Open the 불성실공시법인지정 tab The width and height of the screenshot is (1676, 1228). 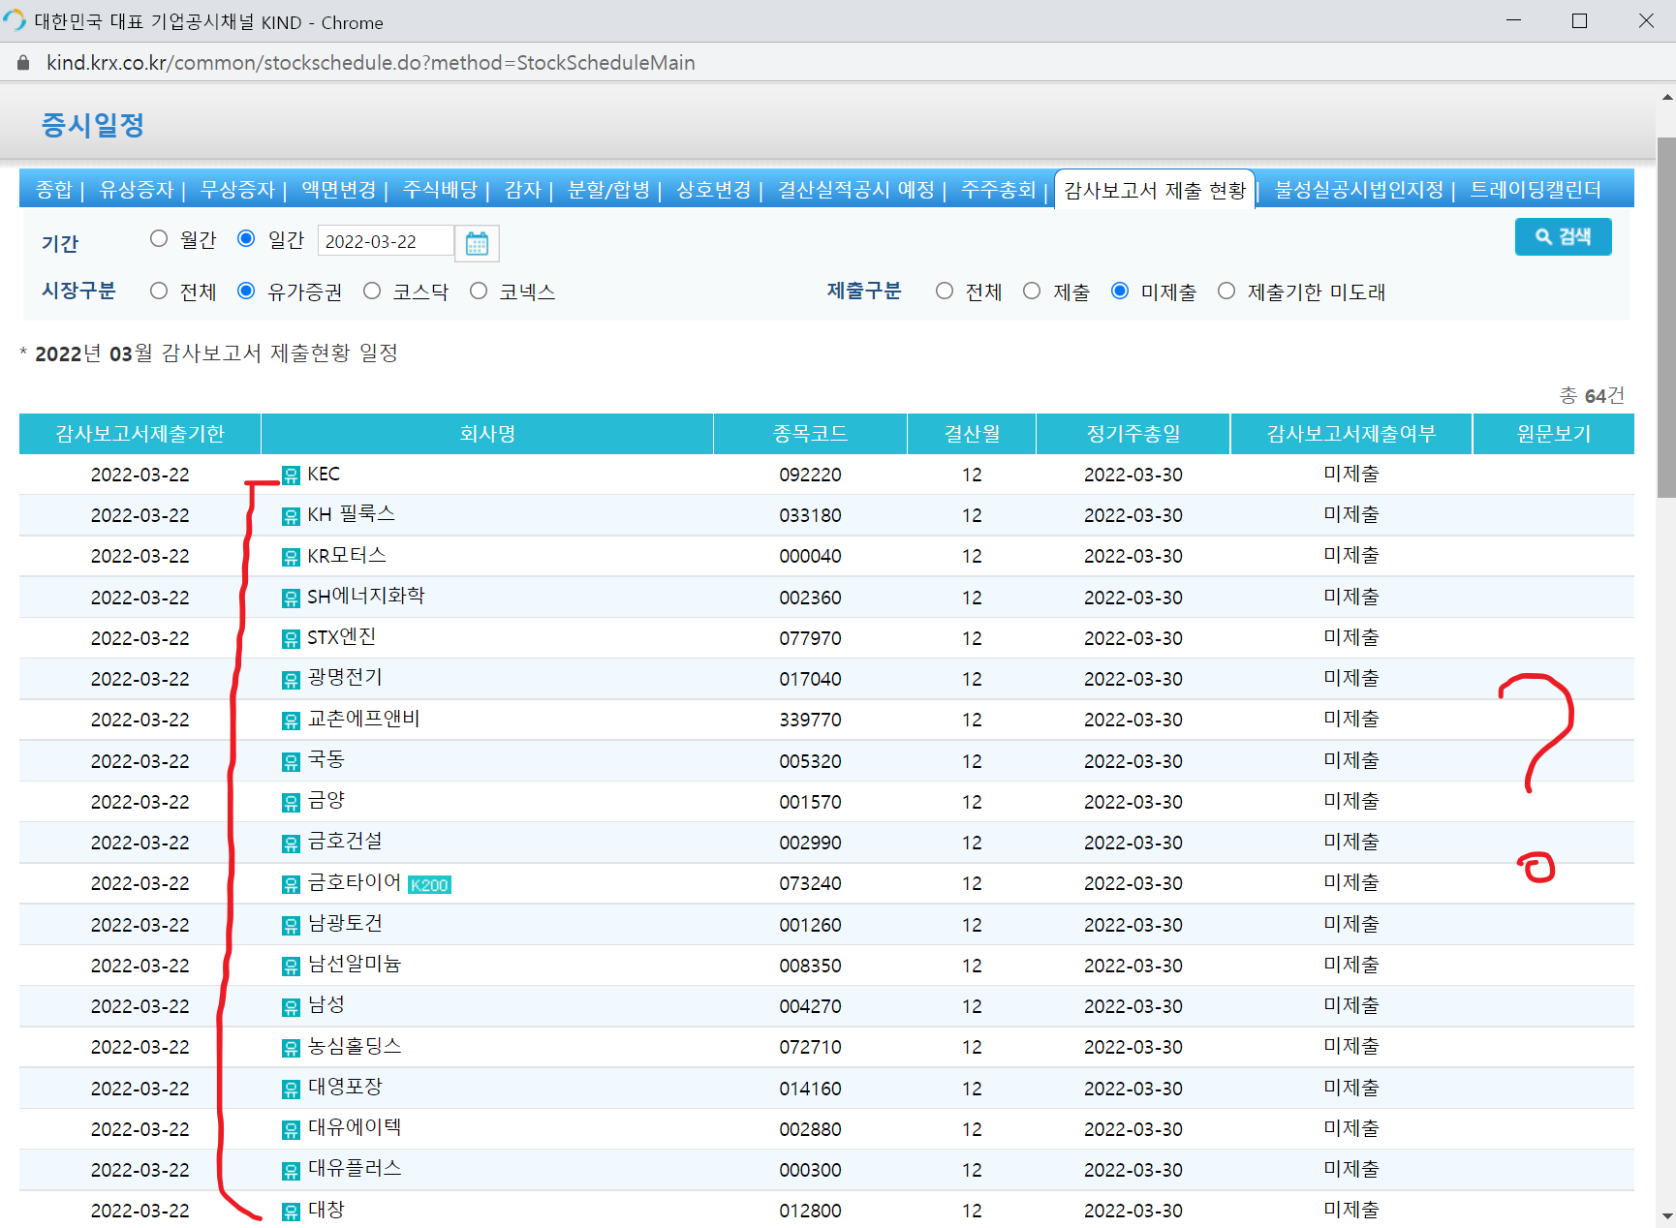(x=1358, y=190)
